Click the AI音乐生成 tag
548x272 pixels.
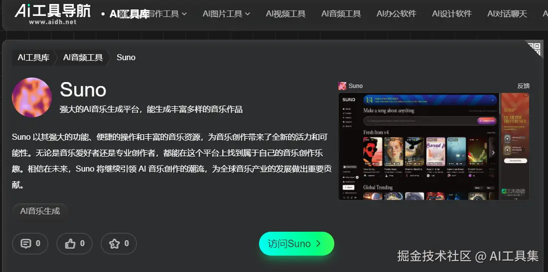click(x=40, y=211)
